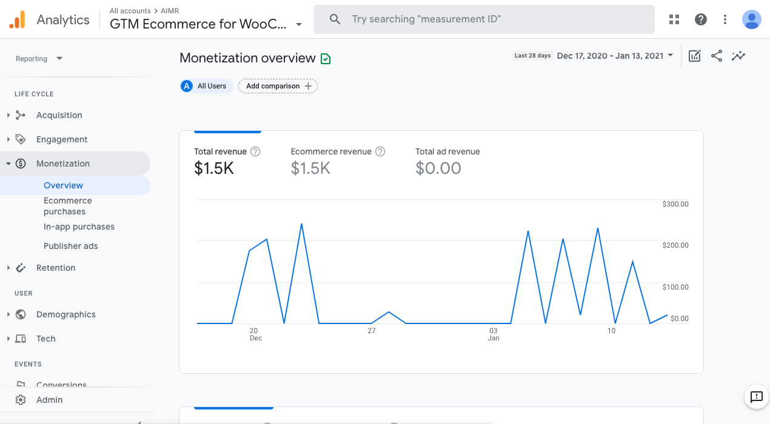Click the Google Analytics logo
The width and height of the screenshot is (770, 424).
point(17,19)
